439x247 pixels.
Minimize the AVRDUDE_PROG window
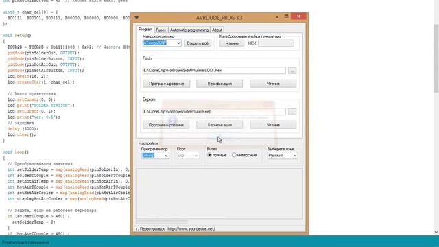tap(277, 16)
